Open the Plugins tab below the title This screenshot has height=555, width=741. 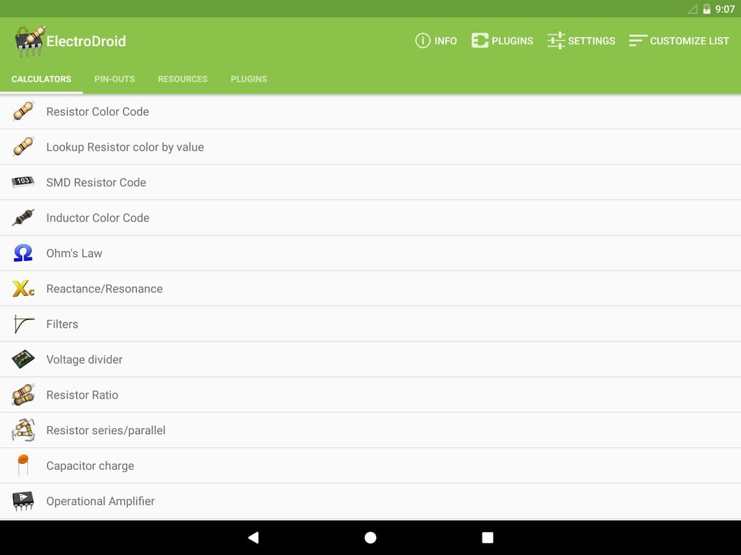(x=249, y=79)
